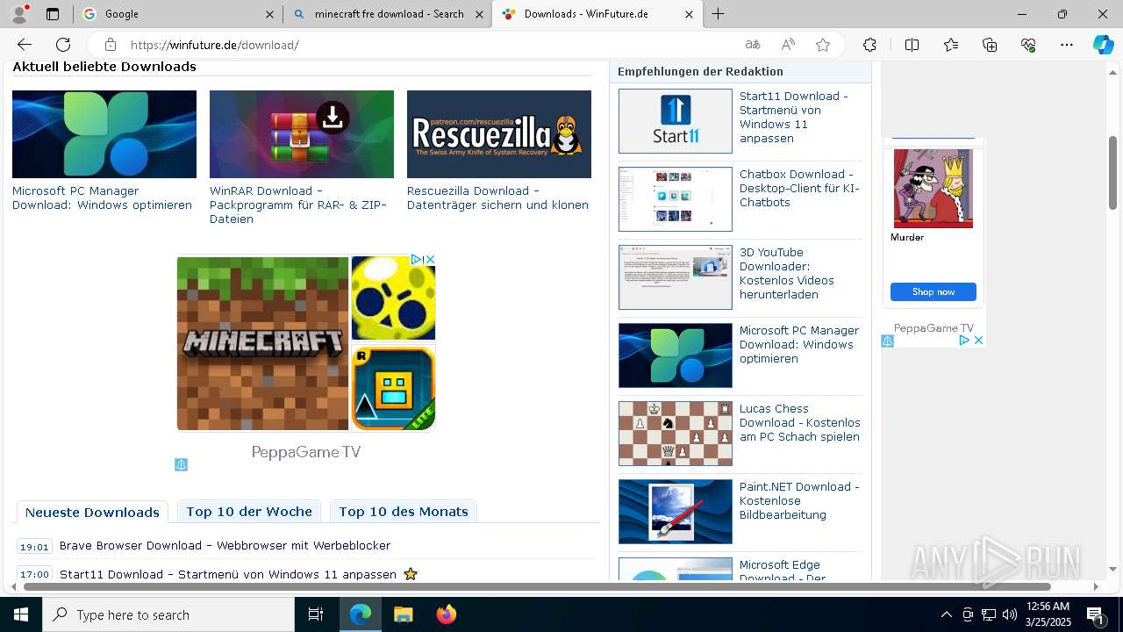This screenshot has width=1123, height=632.
Task: Reload the current page
Action: point(63,45)
